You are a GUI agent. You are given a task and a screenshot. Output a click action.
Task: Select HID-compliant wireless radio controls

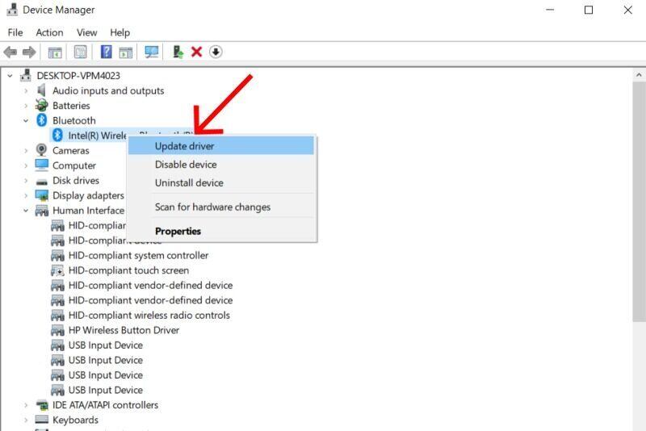149,315
